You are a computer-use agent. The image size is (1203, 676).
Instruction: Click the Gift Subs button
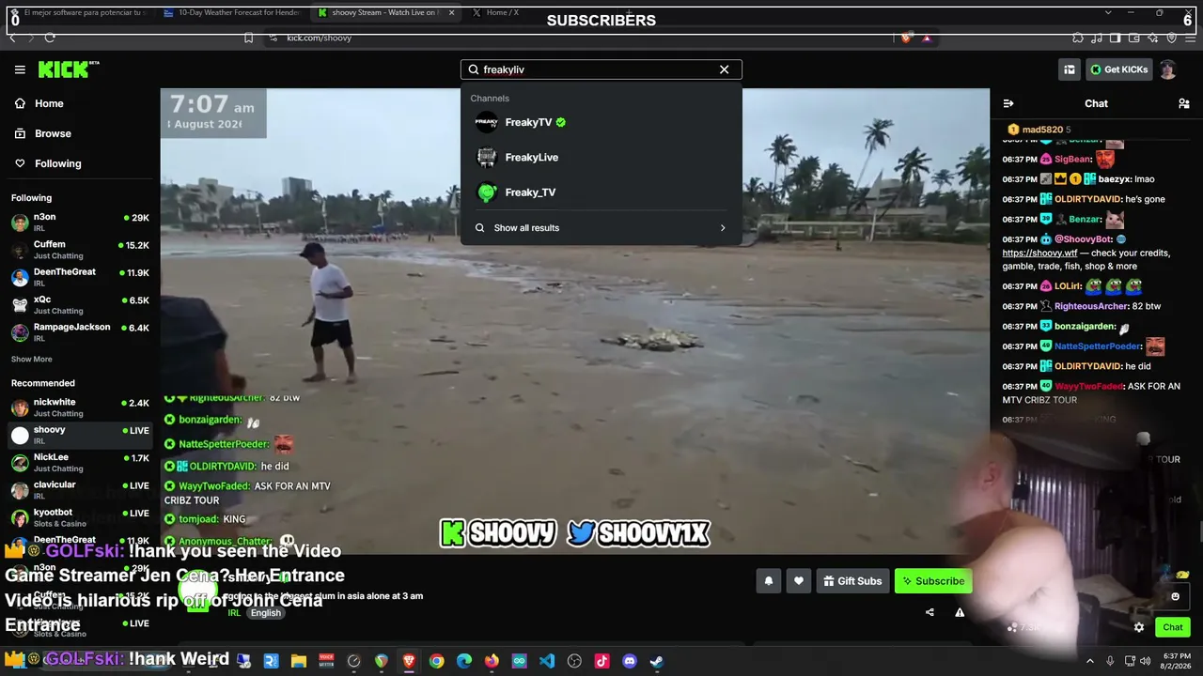852,581
